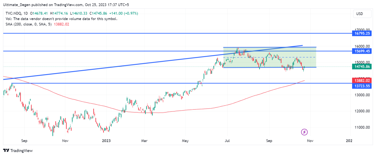Click the red SMA value label 13882.02
The image size is (376, 156).
click(x=362, y=81)
